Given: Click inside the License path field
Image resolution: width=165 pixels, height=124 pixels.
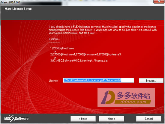Looking at the screenshot, I should (x=98, y=80).
